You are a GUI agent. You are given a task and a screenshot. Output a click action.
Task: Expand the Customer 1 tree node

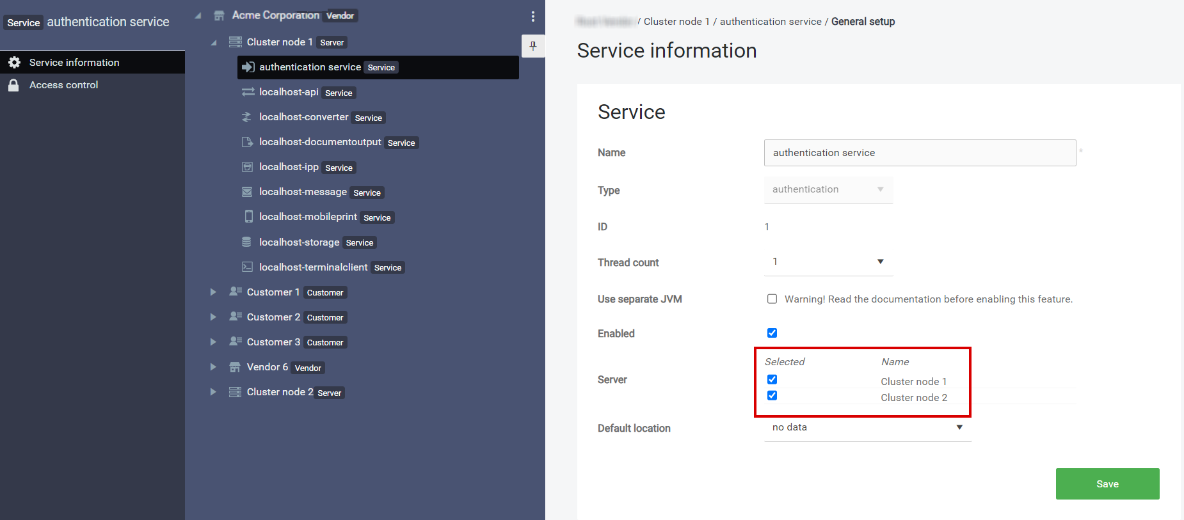coord(213,292)
